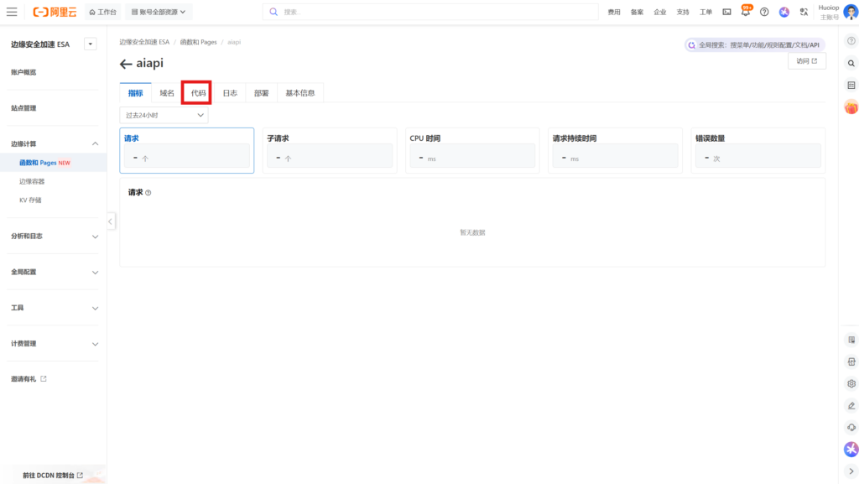Open the gift box icon in right sidebar
Screen dimensions: 859x484
(851, 107)
